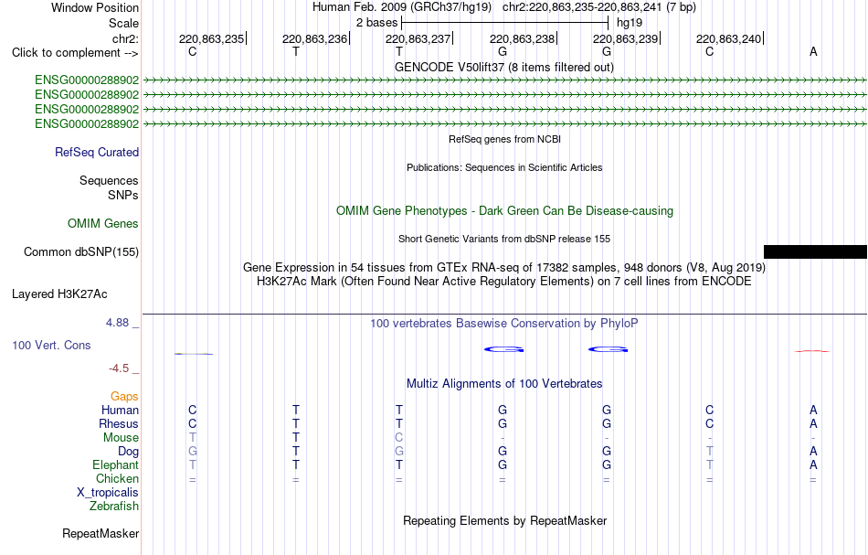The image size is (868, 555).
Task: Click the 'Click to complement -->' label
Action: tap(75, 53)
